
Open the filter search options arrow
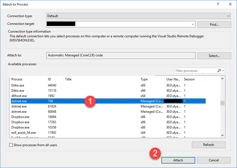(223, 71)
